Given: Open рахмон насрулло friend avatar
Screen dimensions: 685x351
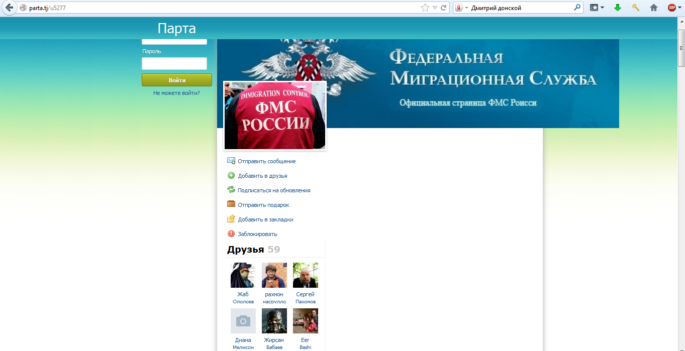Looking at the screenshot, I should click(x=274, y=275).
